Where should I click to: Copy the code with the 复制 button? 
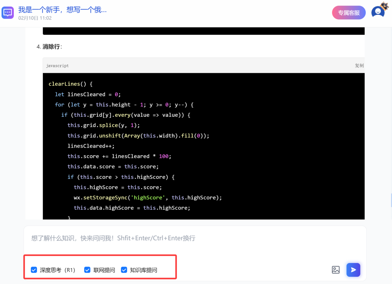click(x=359, y=66)
